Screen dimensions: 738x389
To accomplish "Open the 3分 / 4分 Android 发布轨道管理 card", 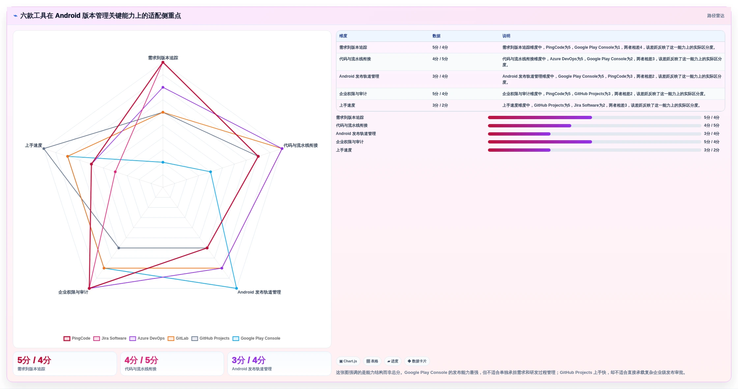I will tap(279, 364).
